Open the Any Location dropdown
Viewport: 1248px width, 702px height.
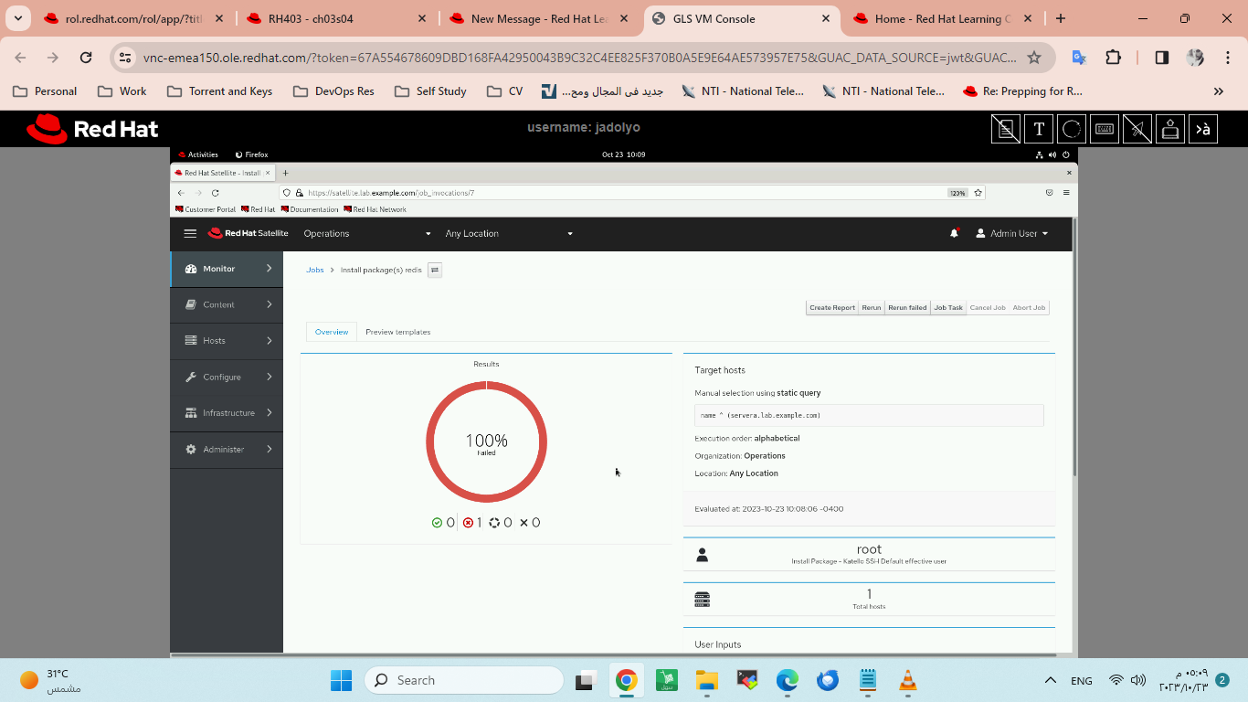[509, 233]
